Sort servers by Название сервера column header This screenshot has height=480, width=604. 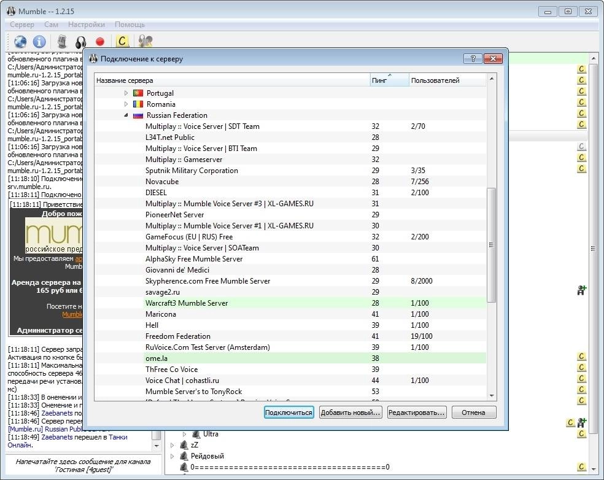point(232,80)
